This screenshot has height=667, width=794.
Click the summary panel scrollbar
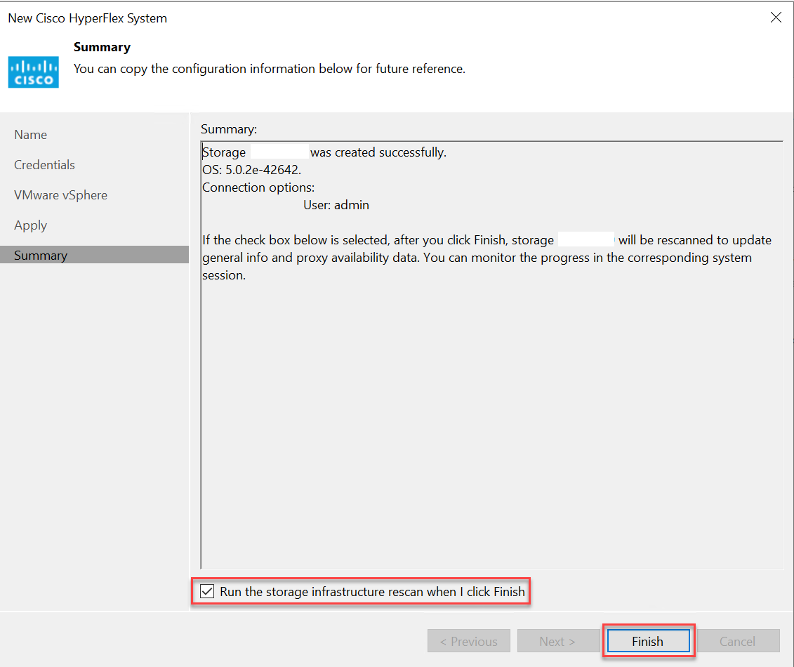(201, 351)
